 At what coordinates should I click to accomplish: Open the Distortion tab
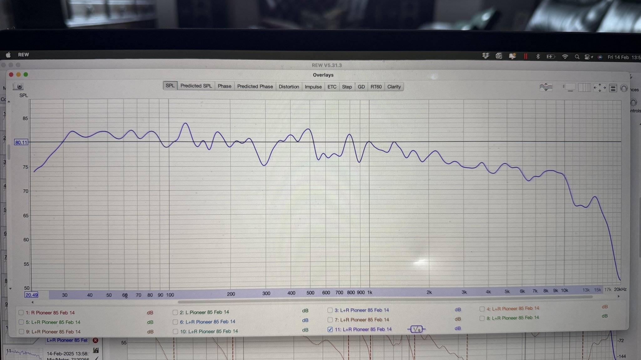point(289,87)
